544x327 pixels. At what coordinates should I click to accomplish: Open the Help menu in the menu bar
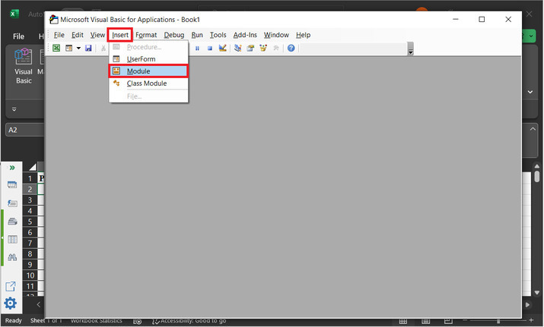click(x=304, y=35)
